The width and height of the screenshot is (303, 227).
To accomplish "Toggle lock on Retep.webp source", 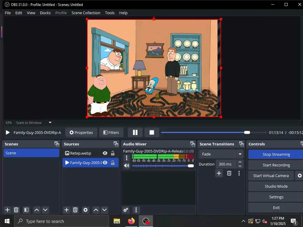I will pos(113,153).
